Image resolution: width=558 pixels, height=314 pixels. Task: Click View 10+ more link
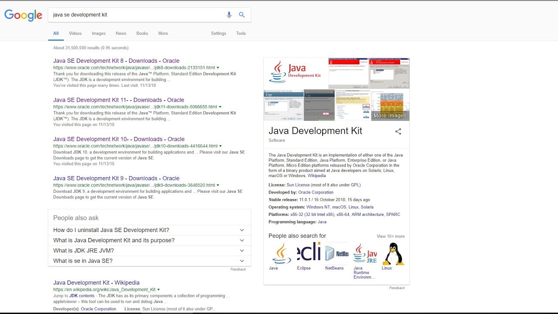click(391, 236)
